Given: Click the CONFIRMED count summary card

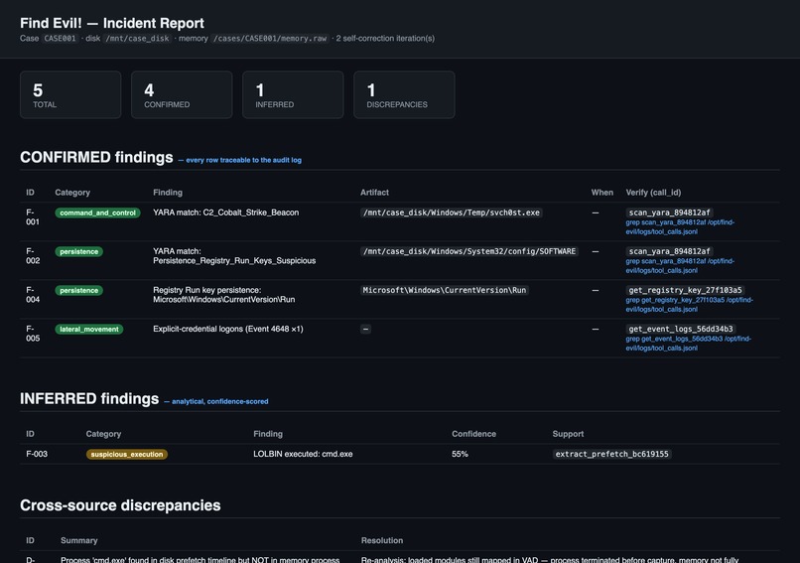Looking at the screenshot, I should pyautogui.click(x=182, y=95).
